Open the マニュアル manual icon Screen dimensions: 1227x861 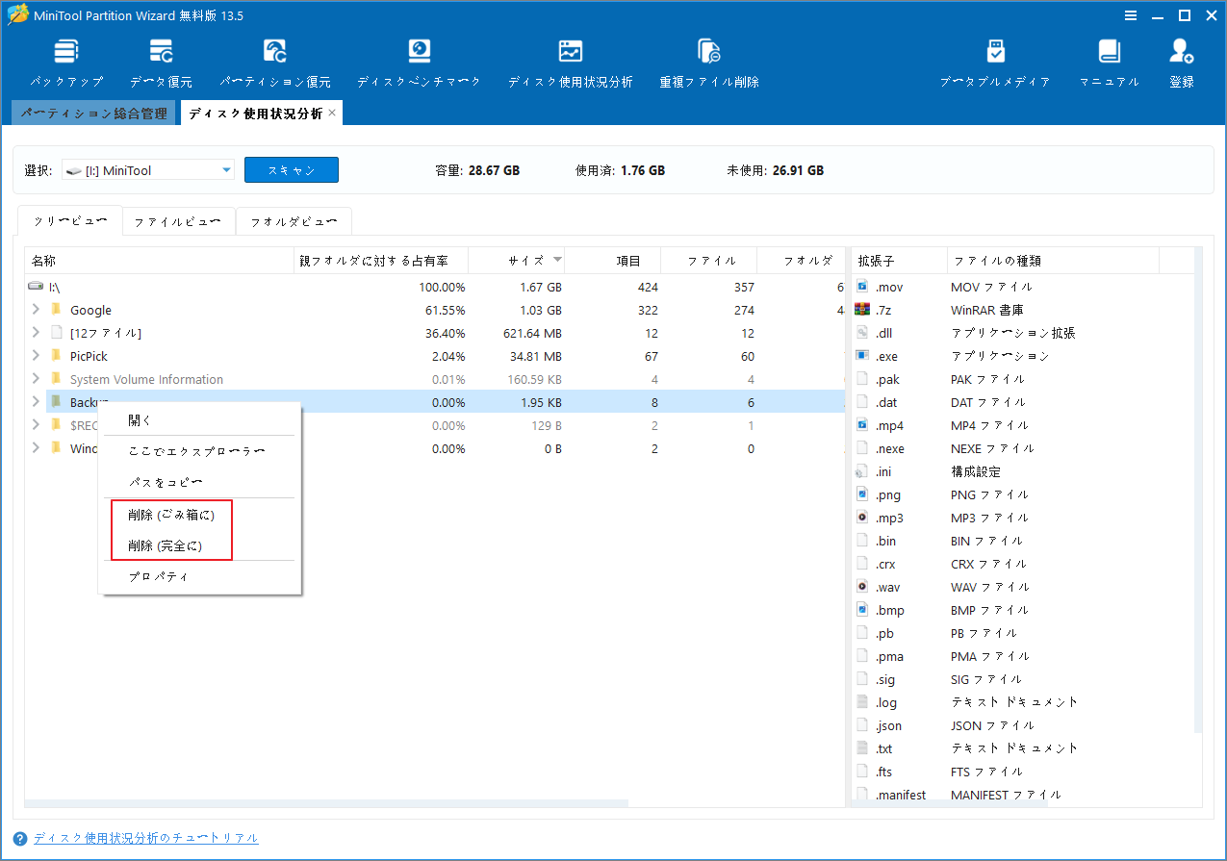pyautogui.click(x=1109, y=60)
